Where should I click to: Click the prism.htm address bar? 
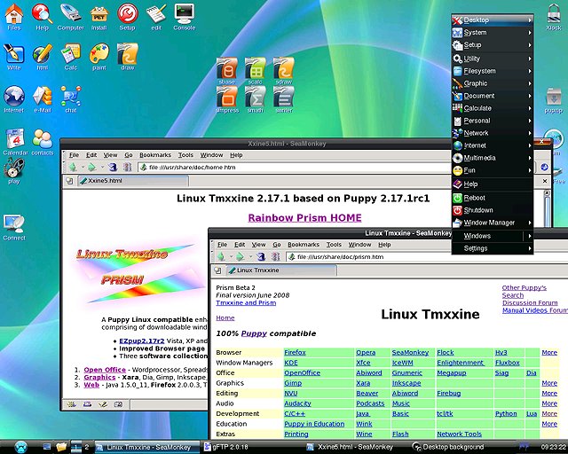click(428, 256)
